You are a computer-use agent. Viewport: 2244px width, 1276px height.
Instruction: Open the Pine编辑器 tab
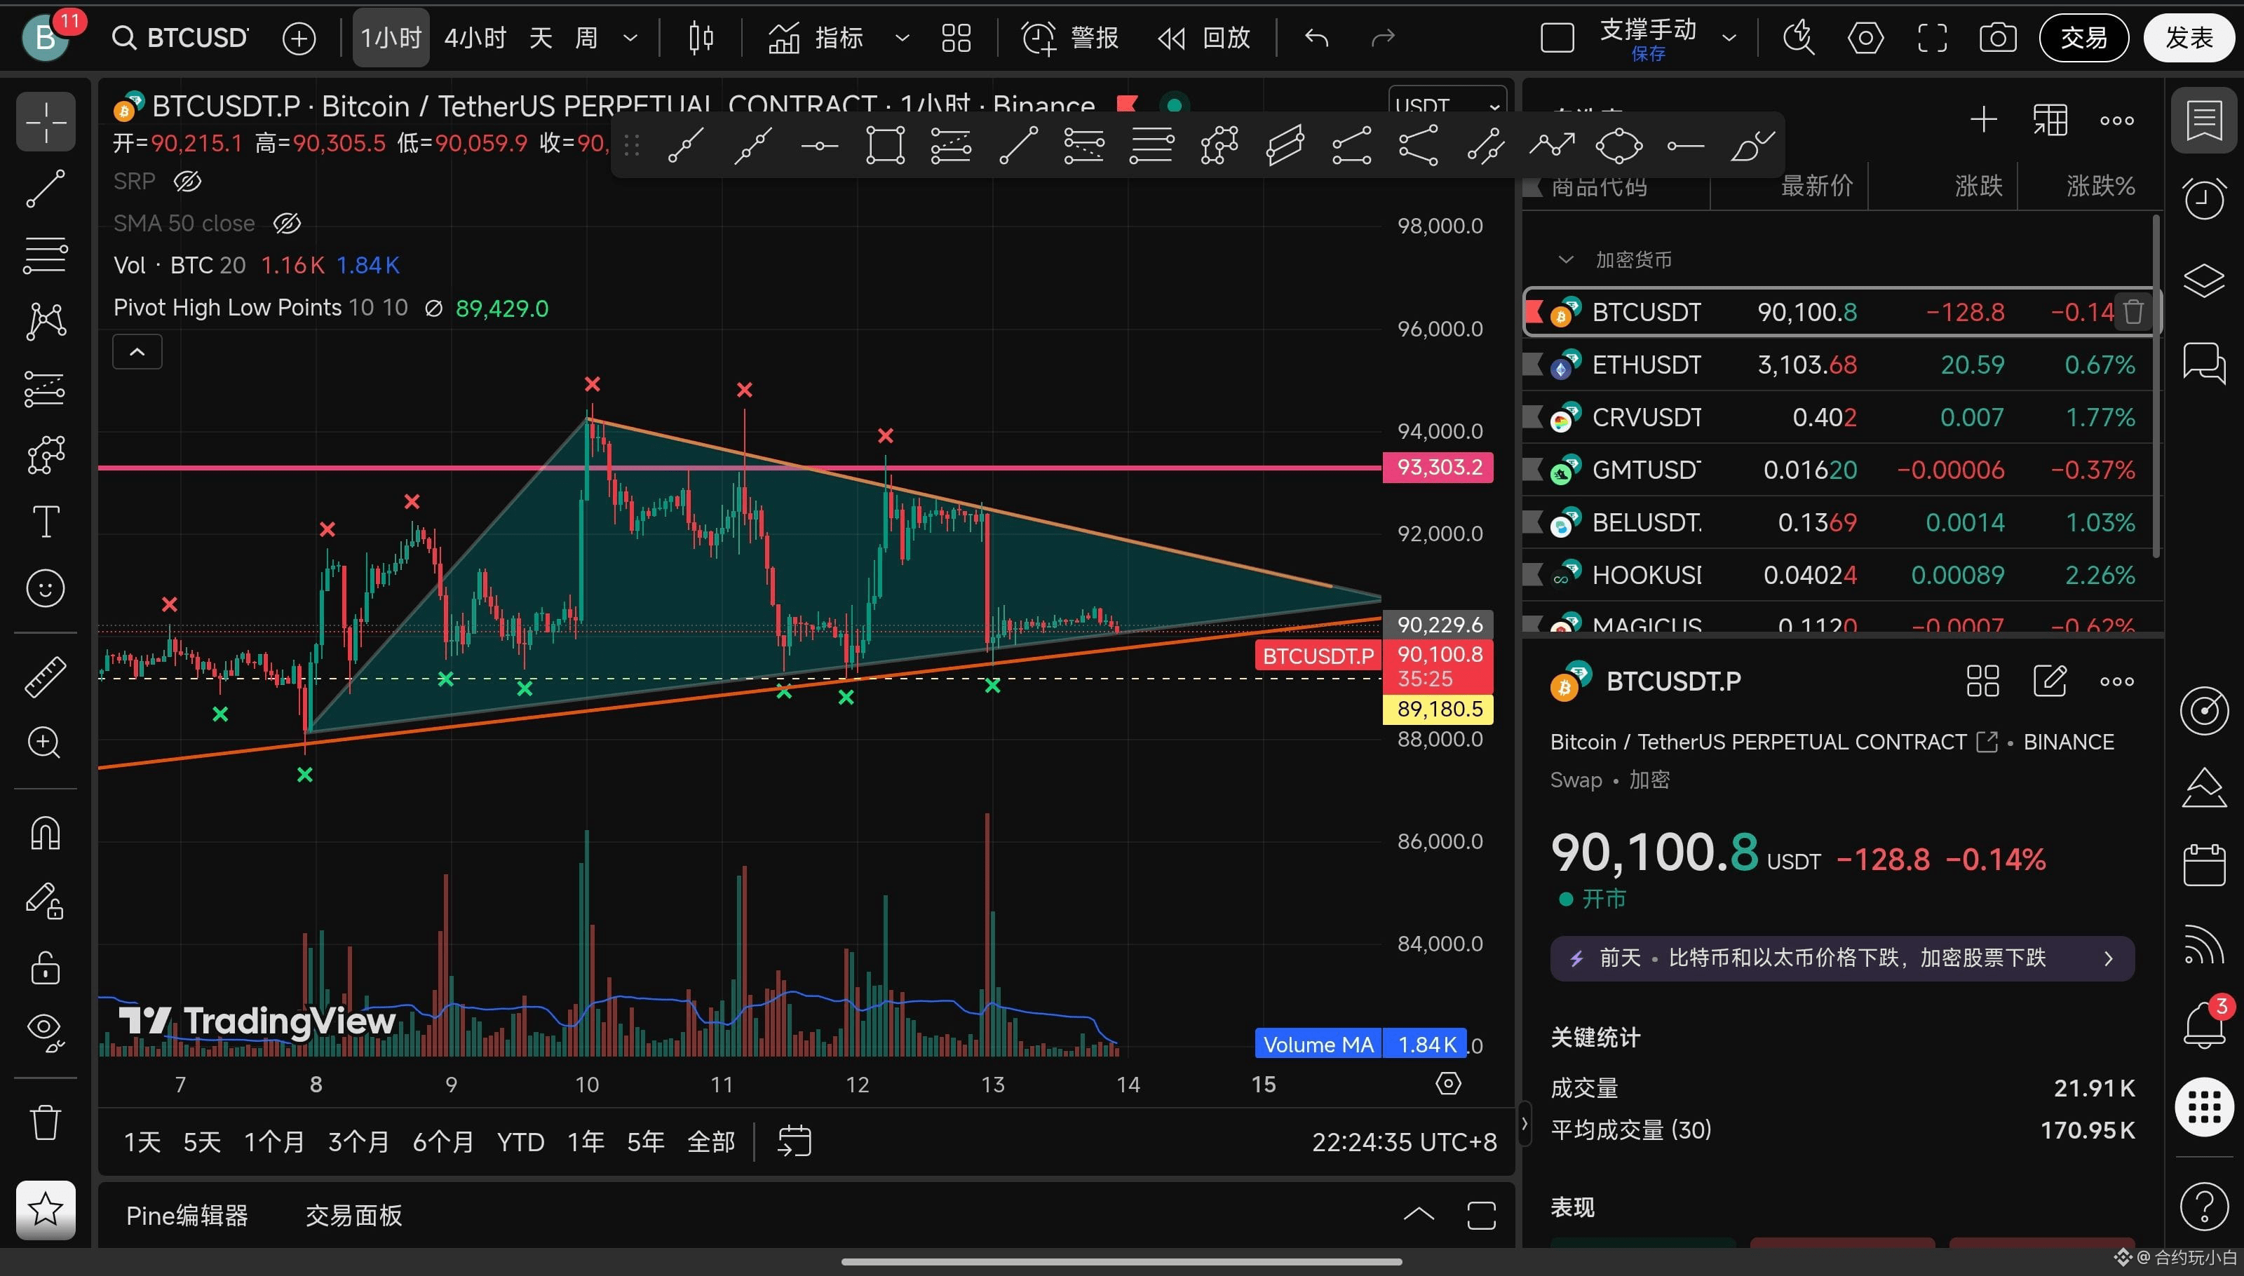click(187, 1216)
